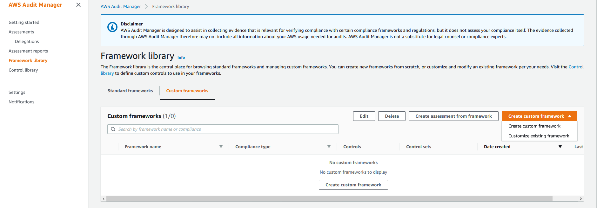Open Delegations in sidebar

(27, 41)
